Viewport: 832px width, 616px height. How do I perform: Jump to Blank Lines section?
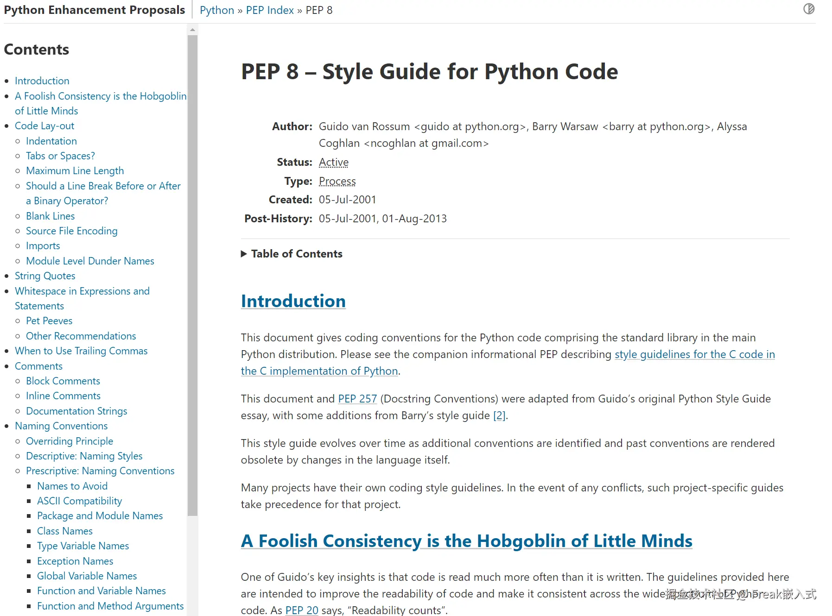(50, 216)
